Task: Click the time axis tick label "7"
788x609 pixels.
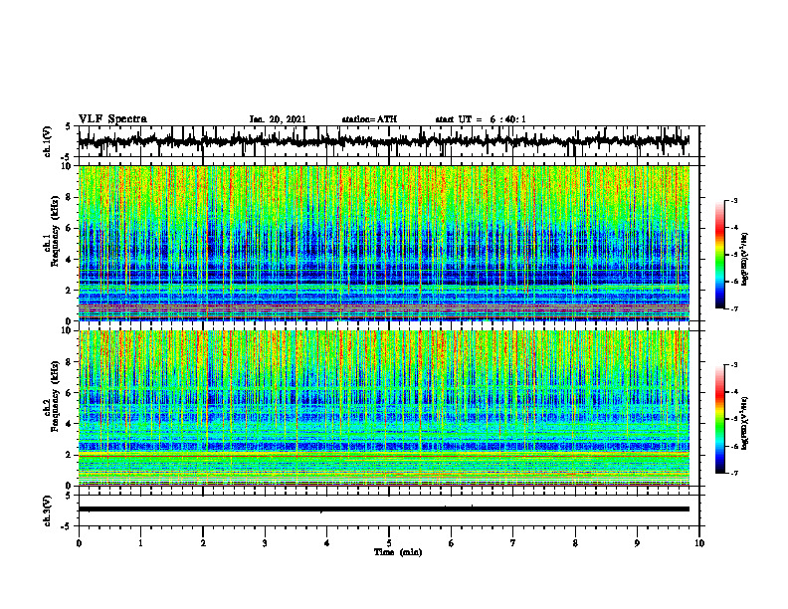Action: 513,543
